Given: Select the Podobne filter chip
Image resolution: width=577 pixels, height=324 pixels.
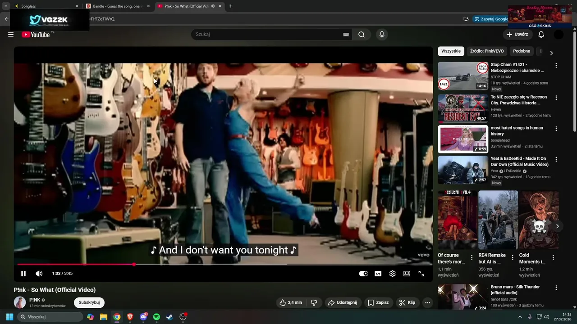Looking at the screenshot, I should [522, 51].
